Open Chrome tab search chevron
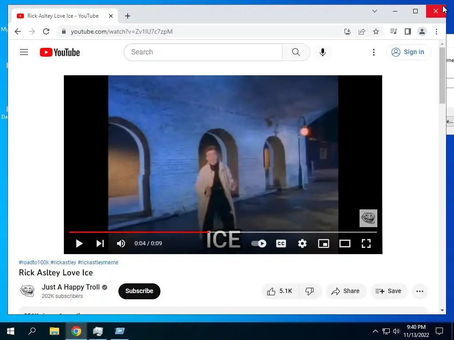Image resolution: width=454 pixels, height=340 pixels. [375, 11]
